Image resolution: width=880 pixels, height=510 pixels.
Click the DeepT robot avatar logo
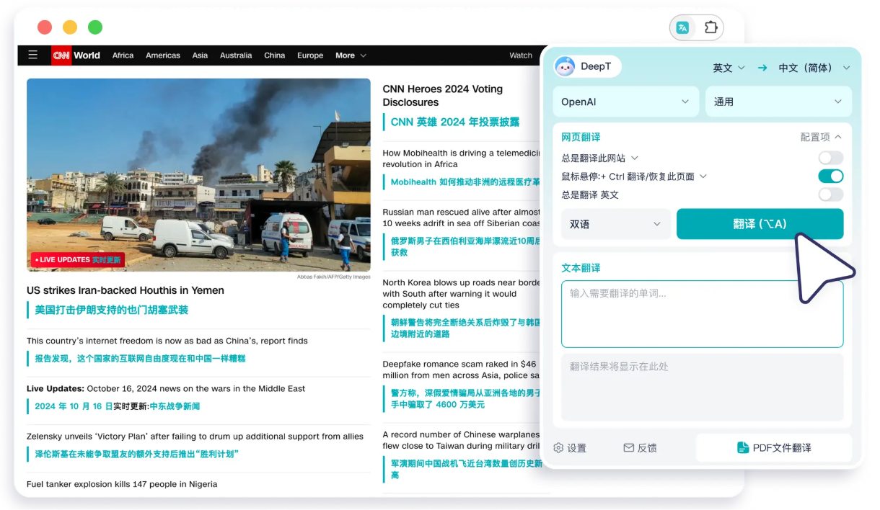(x=565, y=67)
